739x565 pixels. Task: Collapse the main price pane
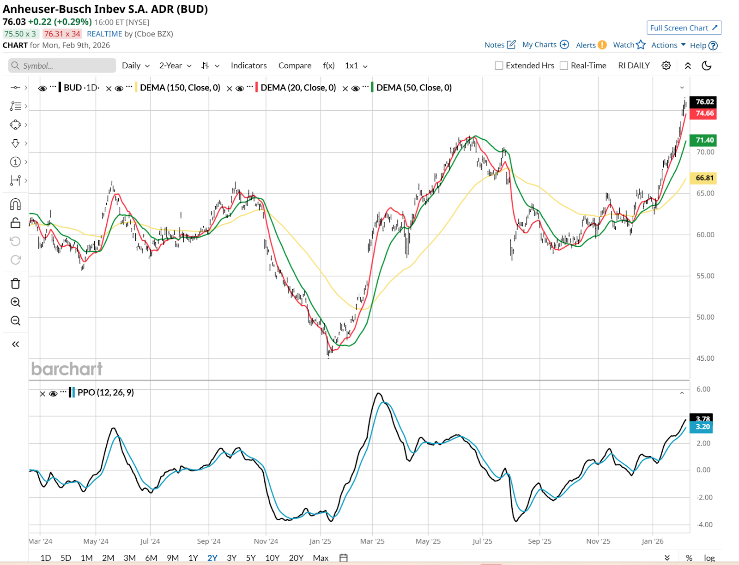coord(682,88)
